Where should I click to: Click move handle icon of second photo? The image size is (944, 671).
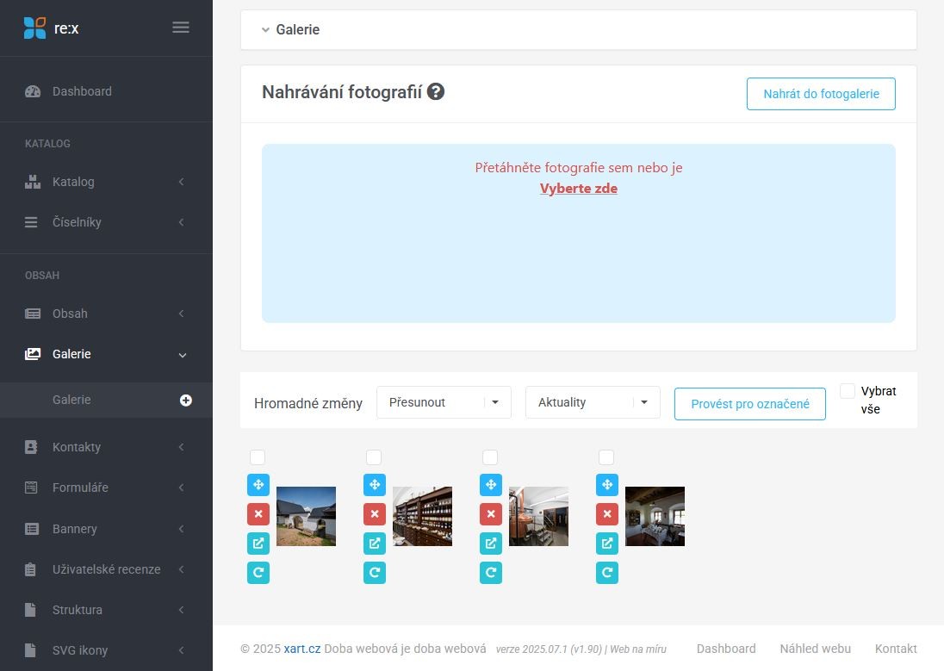point(375,485)
